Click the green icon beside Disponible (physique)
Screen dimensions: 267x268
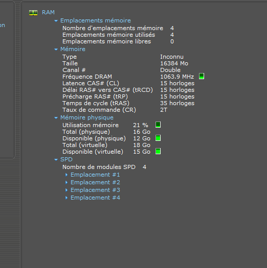(x=158, y=138)
